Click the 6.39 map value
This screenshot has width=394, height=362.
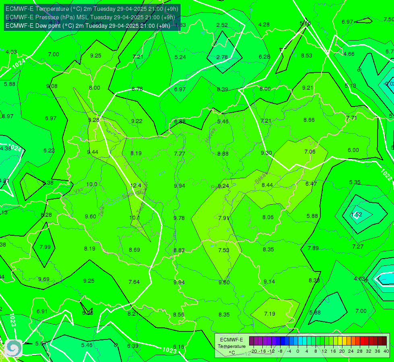pyautogui.click(x=133, y=346)
